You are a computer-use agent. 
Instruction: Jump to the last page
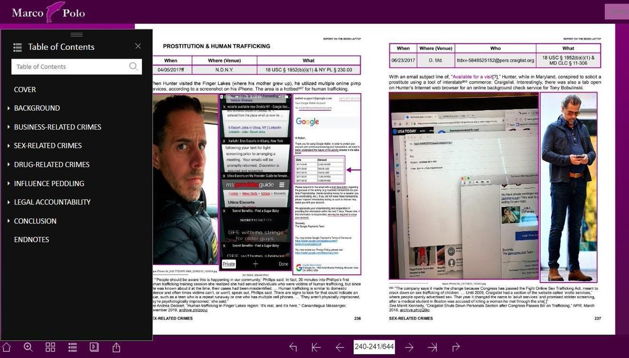tap(432, 347)
